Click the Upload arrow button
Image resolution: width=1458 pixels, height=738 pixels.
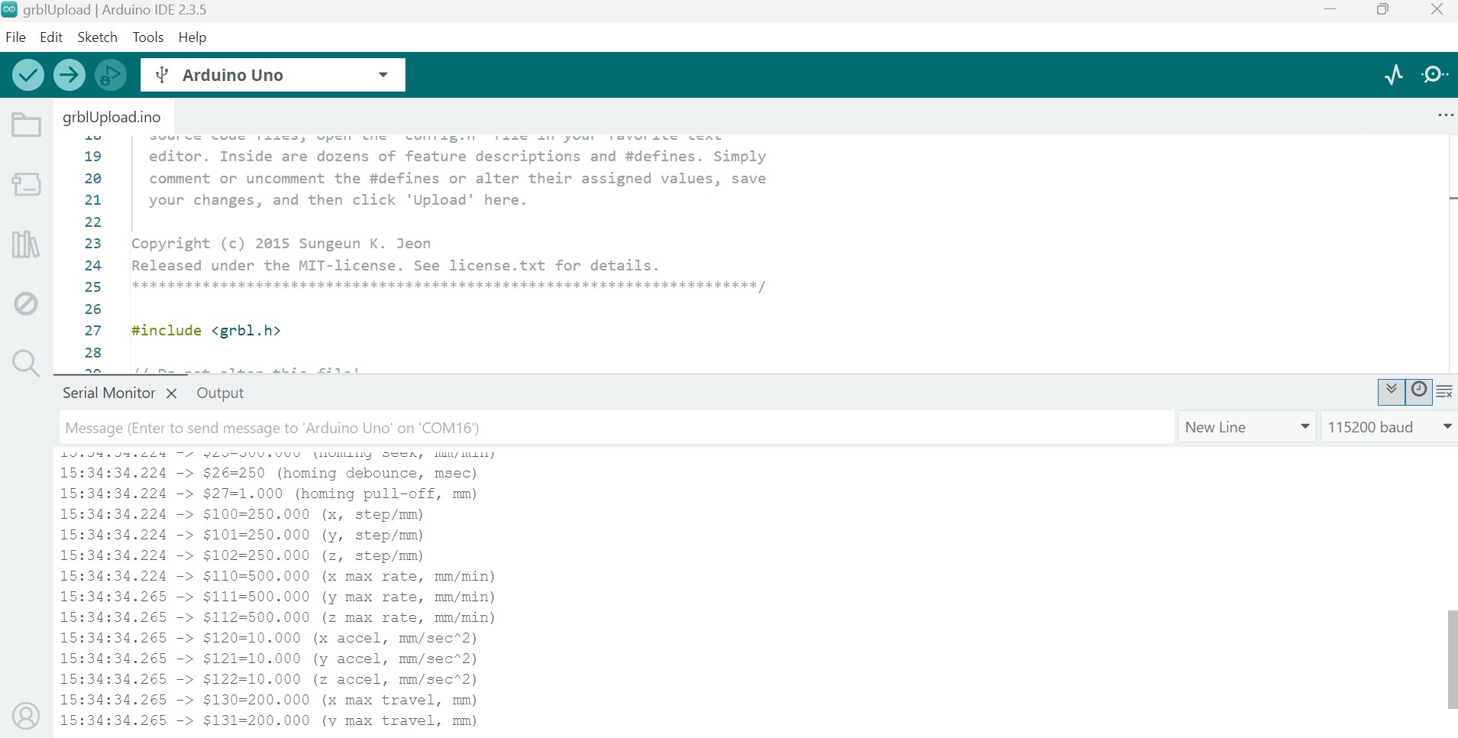[70, 75]
